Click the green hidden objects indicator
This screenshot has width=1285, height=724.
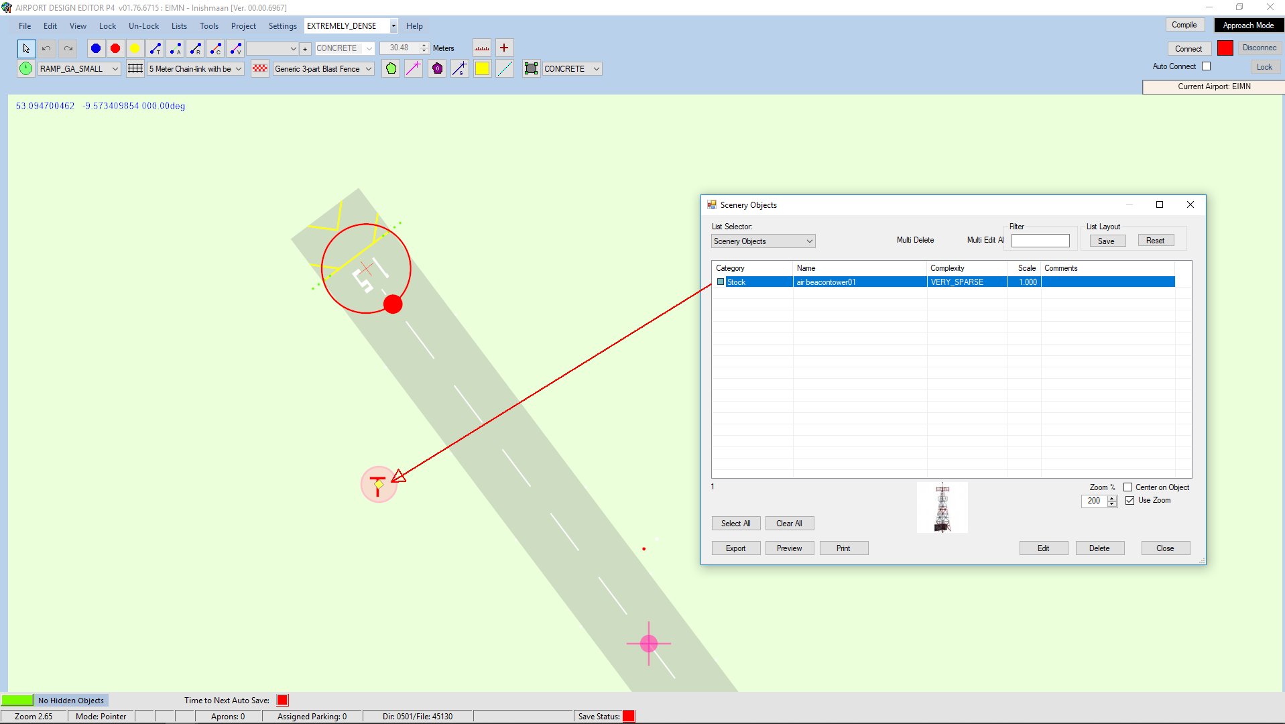tap(17, 700)
